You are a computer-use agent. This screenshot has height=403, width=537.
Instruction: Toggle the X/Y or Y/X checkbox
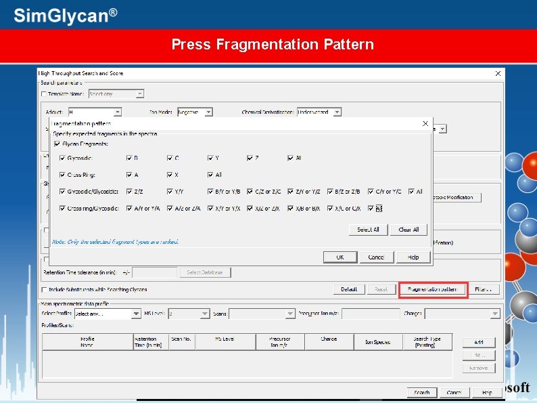210,208
